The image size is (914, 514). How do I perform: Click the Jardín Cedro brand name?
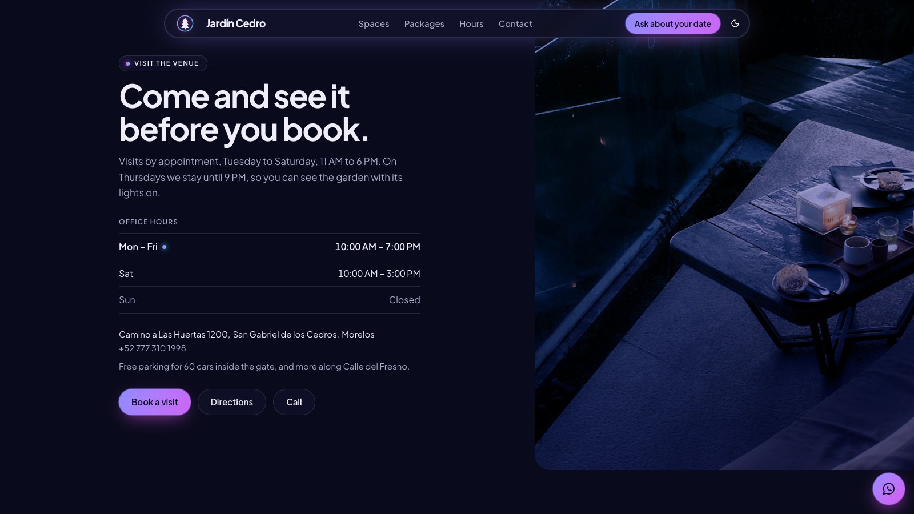tap(235, 23)
